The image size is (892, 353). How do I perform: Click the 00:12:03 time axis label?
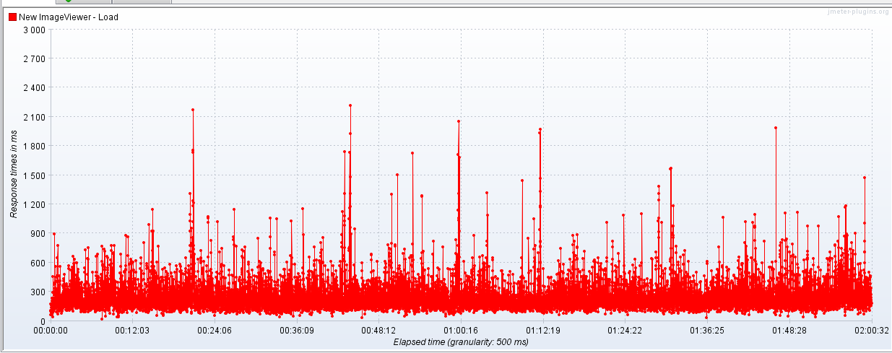pyautogui.click(x=133, y=331)
